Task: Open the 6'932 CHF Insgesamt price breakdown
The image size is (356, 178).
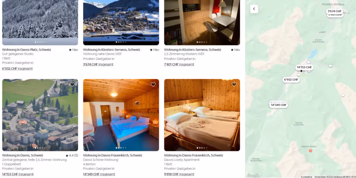Action: point(17,68)
